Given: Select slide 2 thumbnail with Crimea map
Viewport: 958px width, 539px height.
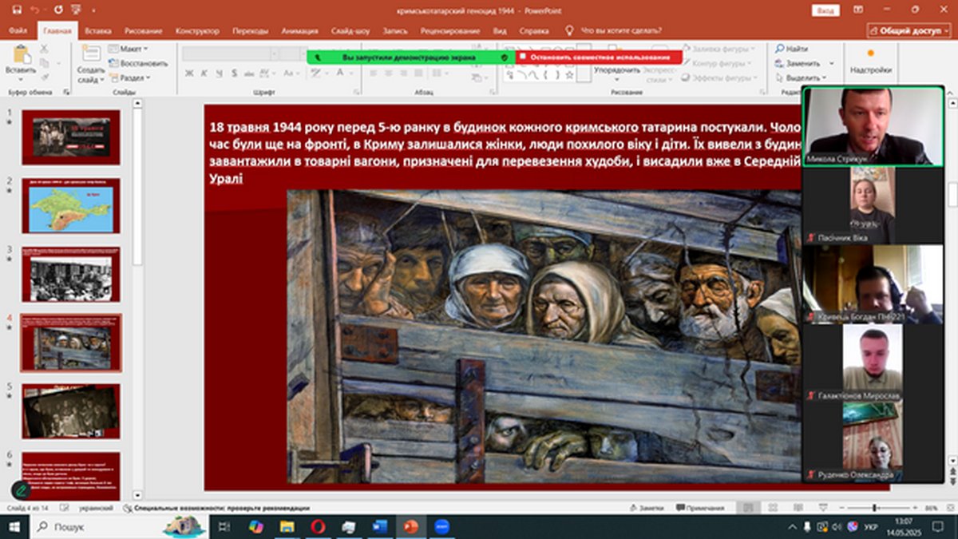Looking at the screenshot, I should [71, 205].
